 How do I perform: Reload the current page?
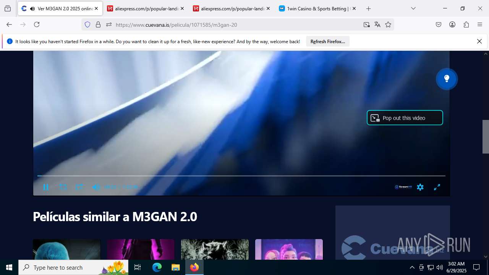pyautogui.click(x=37, y=24)
